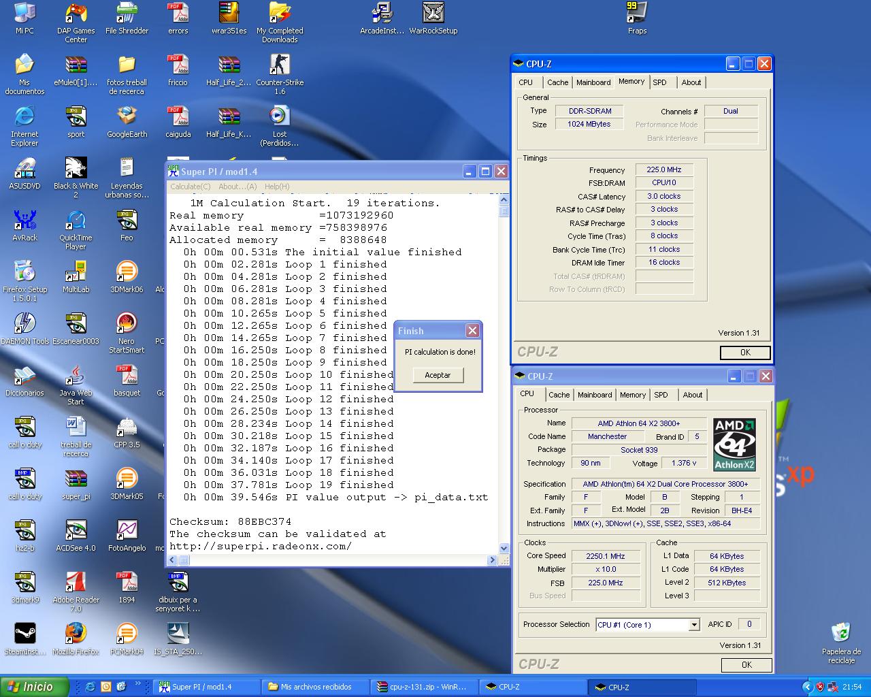871x697 pixels.
Task: Open the Papelera de reciclaje icon
Action: 841,633
